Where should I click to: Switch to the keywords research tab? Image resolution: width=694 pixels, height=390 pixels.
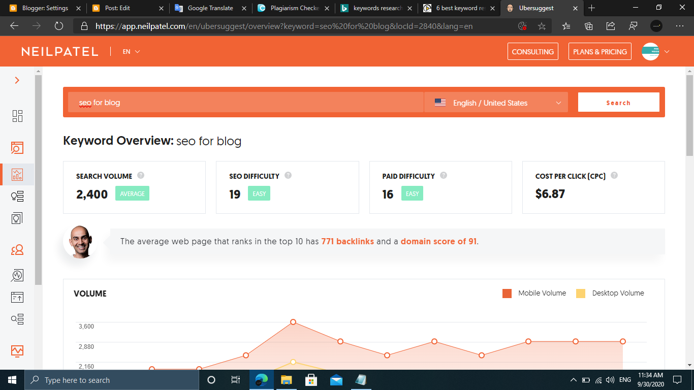[376, 8]
